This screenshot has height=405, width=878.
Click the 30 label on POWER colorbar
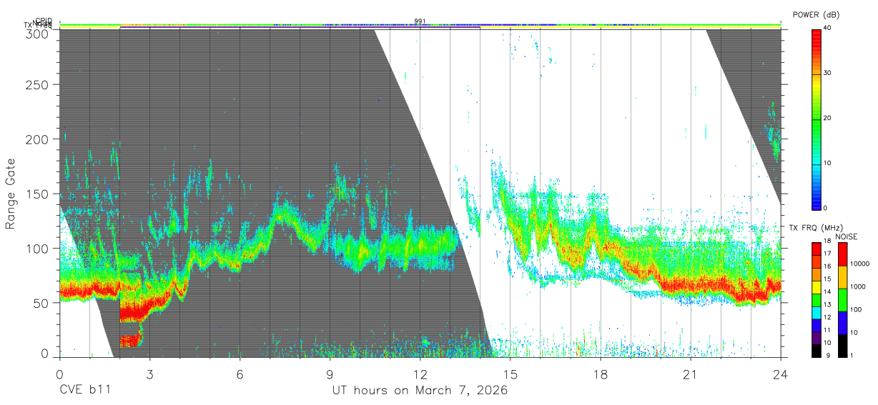coord(828,73)
